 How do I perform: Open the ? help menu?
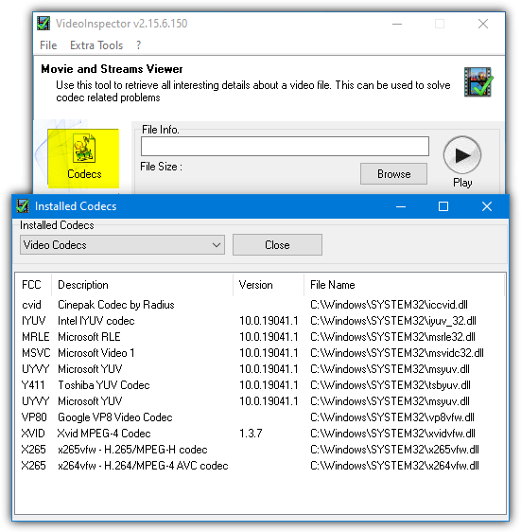(138, 45)
